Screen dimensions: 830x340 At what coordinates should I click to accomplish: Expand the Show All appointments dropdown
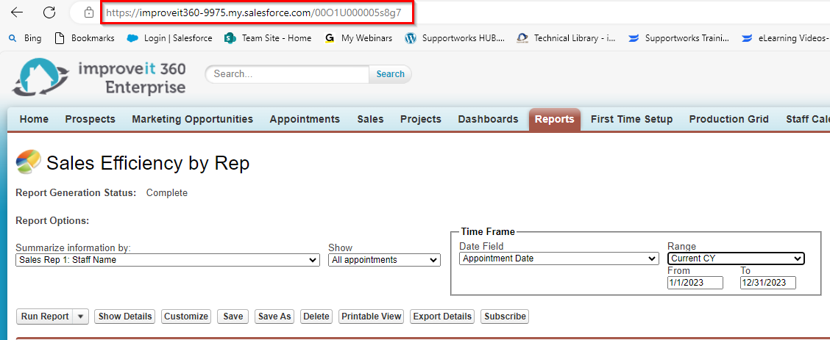pos(384,260)
